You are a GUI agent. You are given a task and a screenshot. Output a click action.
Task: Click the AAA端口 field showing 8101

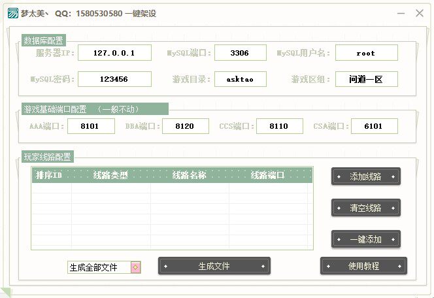(x=91, y=126)
